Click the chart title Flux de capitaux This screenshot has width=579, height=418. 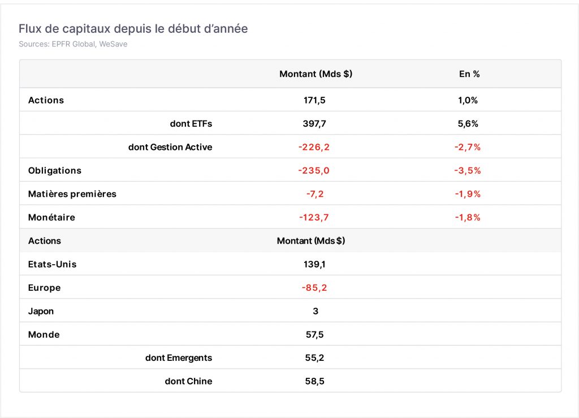click(x=133, y=28)
